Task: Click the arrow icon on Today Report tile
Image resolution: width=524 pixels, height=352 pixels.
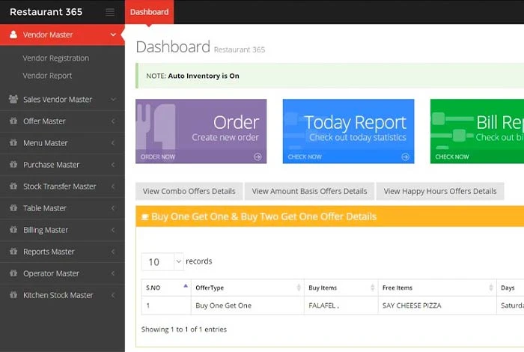Action: pos(405,157)
